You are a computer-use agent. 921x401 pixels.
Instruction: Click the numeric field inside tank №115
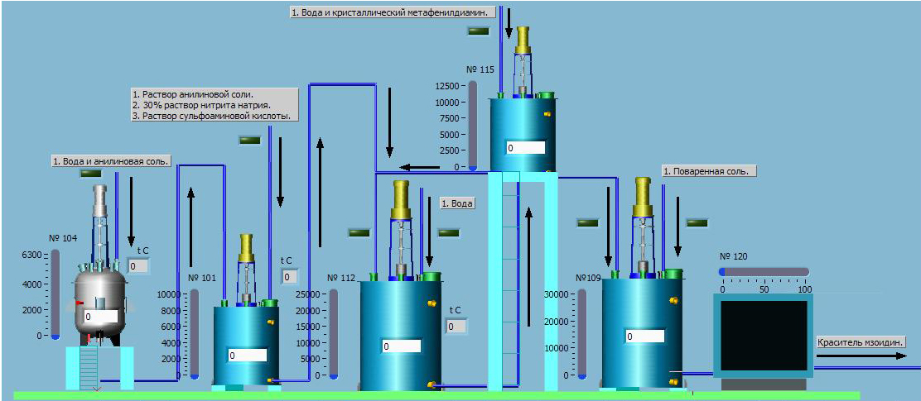click(x=526, y=148)
